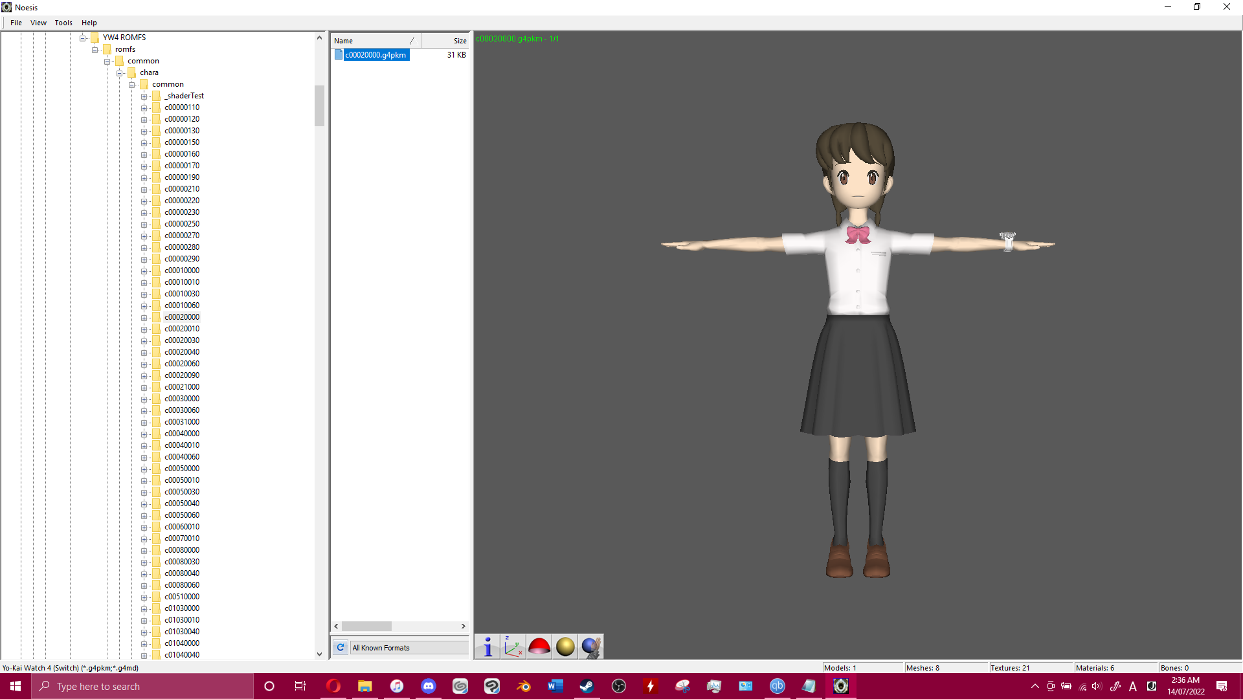Click the file list horizontal scrollbar thumb
Viewport: 1243px width, 699px height.
point(366,627)
